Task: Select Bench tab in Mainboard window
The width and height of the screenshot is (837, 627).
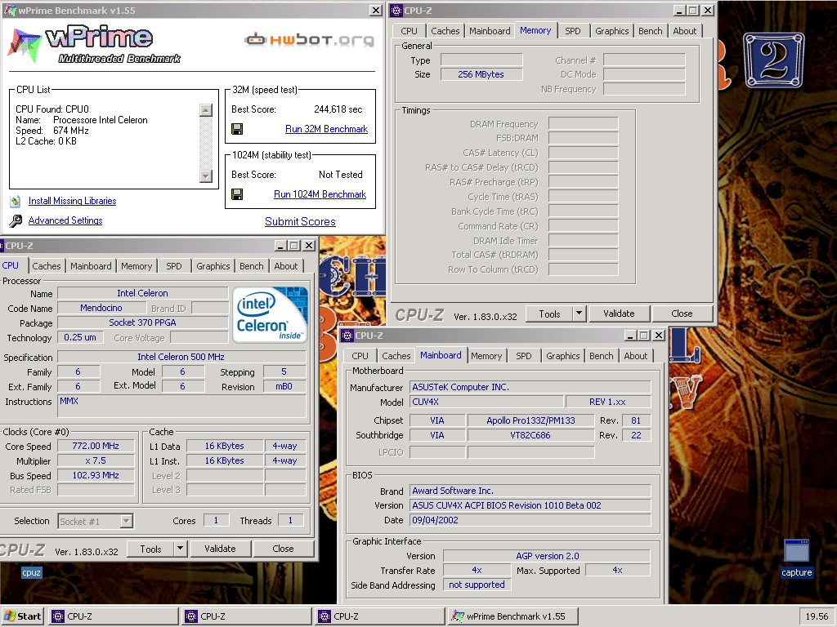Action: pyautogui.click(x=601, y=356)
